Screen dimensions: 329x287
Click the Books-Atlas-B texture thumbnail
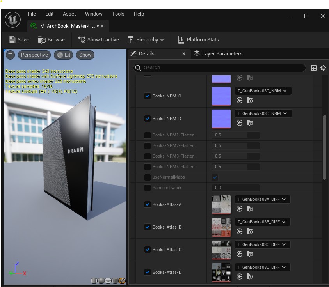point(221,227)
